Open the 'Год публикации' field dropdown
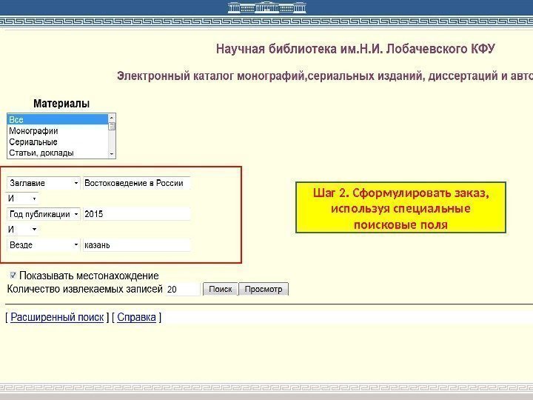The width and height of the screenshot is (533, 400). 44,214
